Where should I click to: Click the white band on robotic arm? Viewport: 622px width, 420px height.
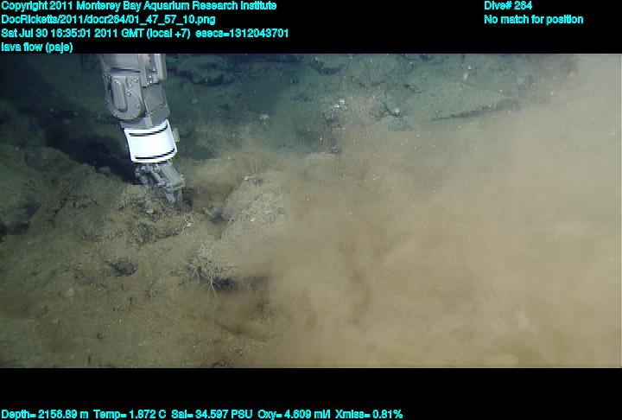[x=151, y=140]
